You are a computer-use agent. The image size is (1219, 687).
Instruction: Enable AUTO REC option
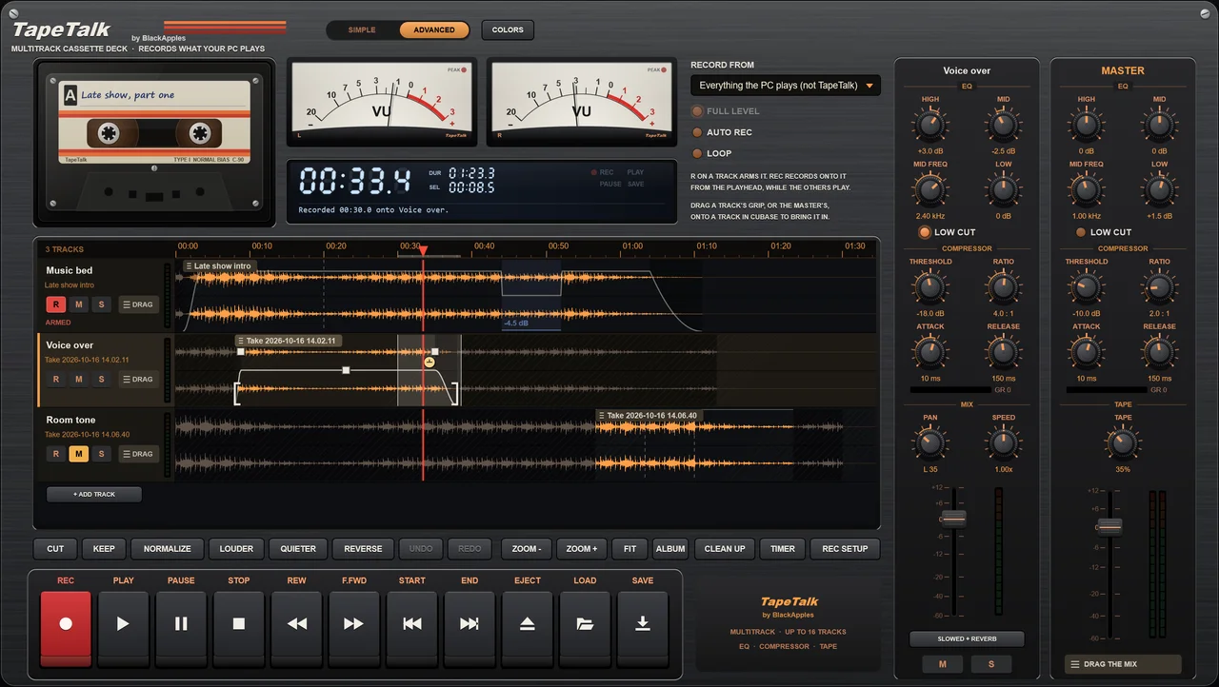coord(723,132)
